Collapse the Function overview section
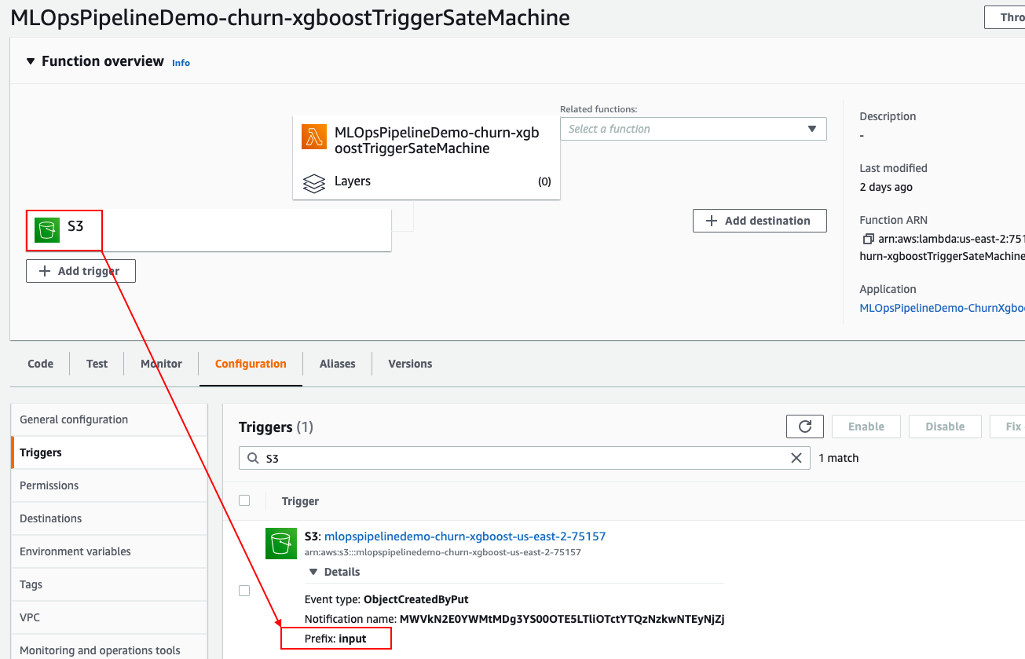This screenshot has height=659, width=1025. pyautogui.click(x=31, y=61)
